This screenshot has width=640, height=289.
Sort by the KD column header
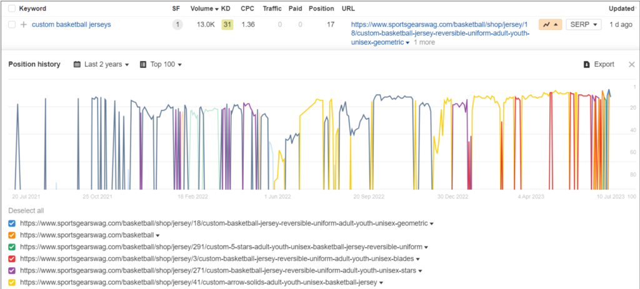coord(226,9)
